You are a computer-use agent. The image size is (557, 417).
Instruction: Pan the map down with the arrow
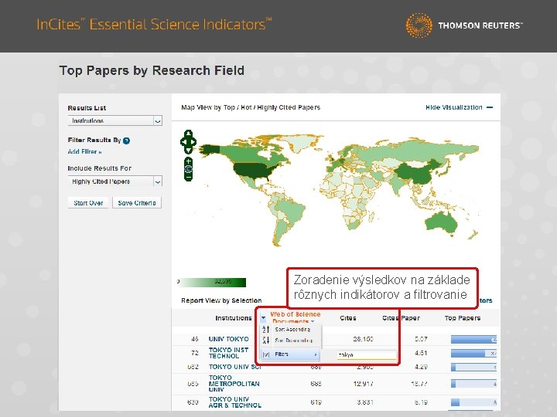coord(188,151)
